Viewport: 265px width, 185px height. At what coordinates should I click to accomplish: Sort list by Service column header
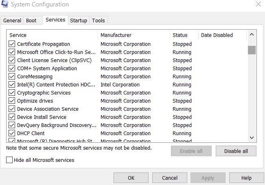(53, 35)
